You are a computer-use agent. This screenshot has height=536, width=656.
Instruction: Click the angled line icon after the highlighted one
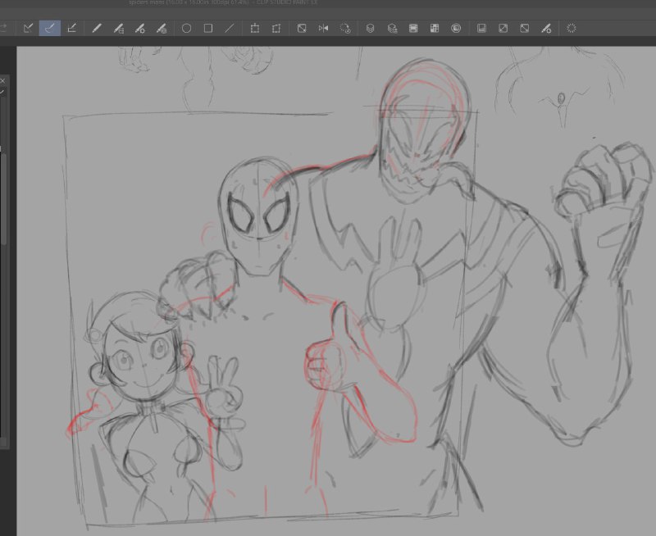(x=71, y=29)
